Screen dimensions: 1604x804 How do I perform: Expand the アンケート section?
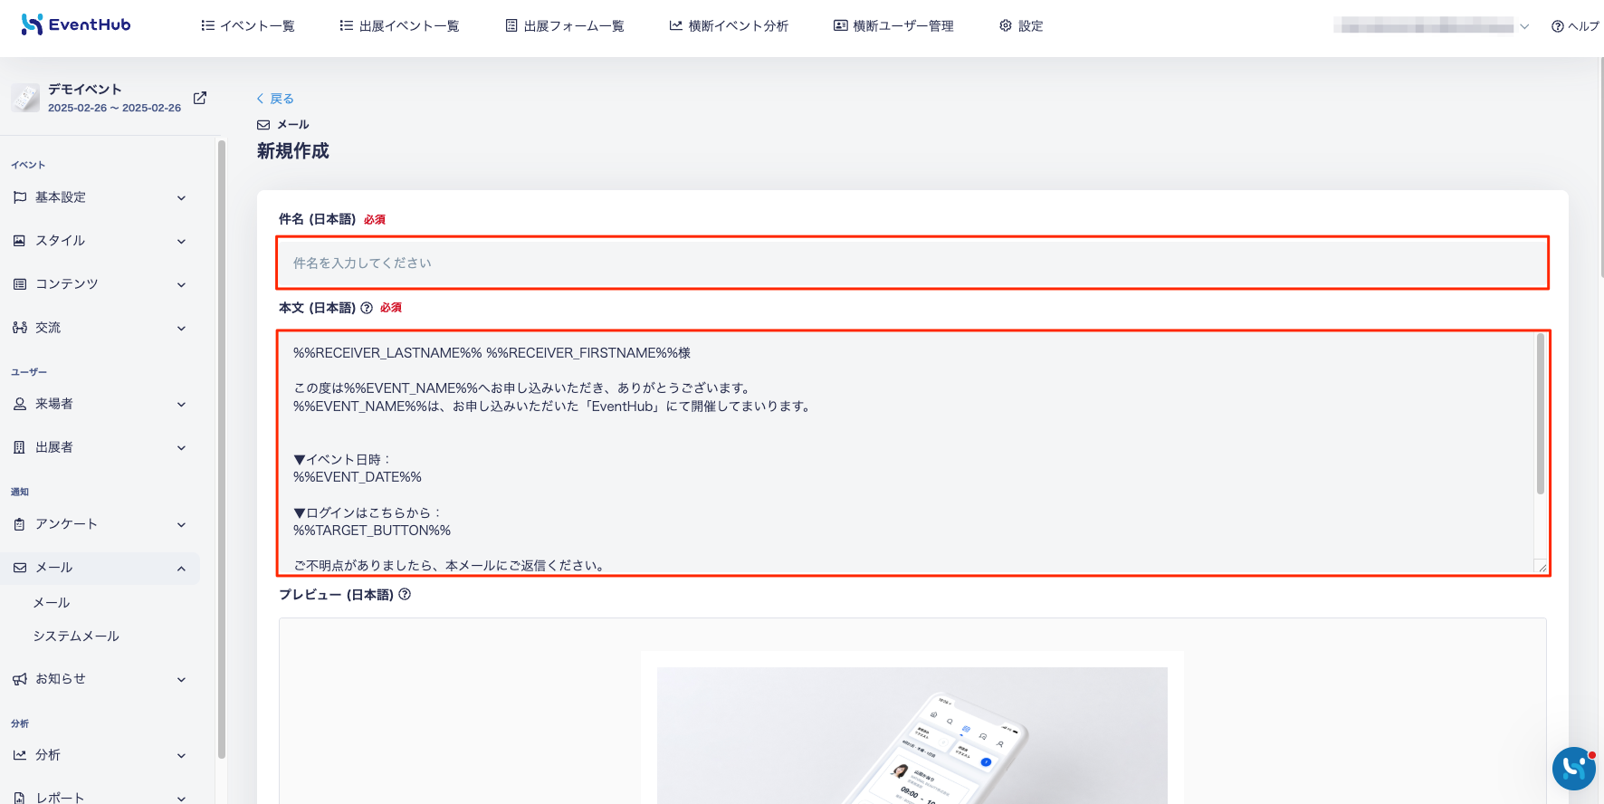pos(181,525)
